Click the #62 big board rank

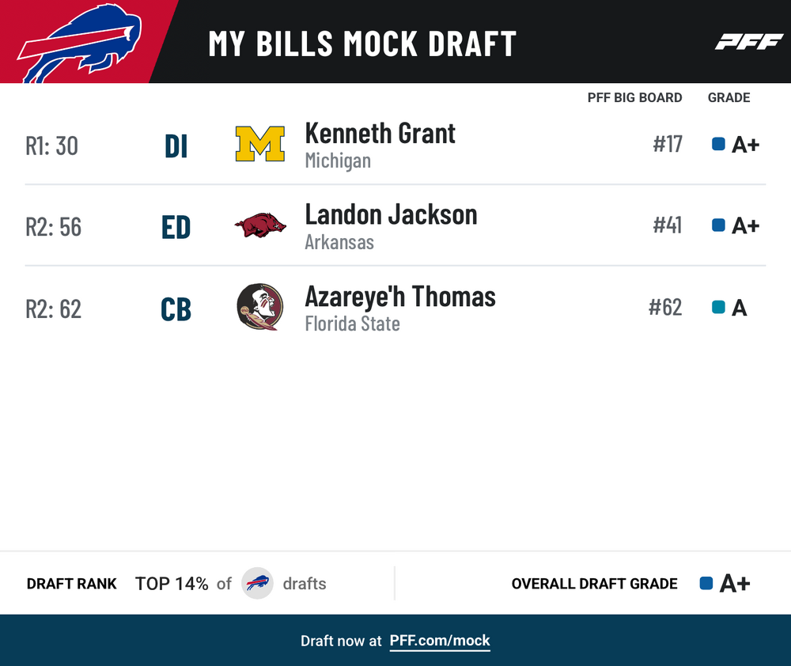tap(665, 307)
